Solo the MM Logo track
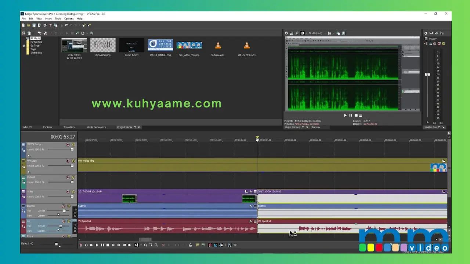Viewport: 470px width, 264px height. [x=73, y=161]
